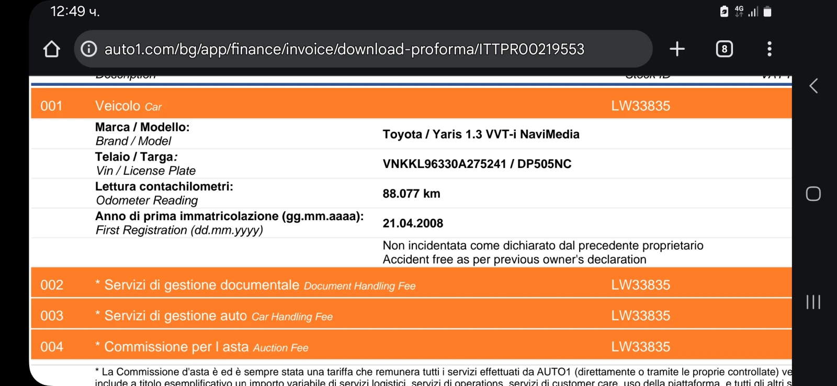Select the Toyota / Yaris 1.3 VVT-i NaviMedia text
The height and width of the screenshot is (386, 837).
tap(481, 134)
